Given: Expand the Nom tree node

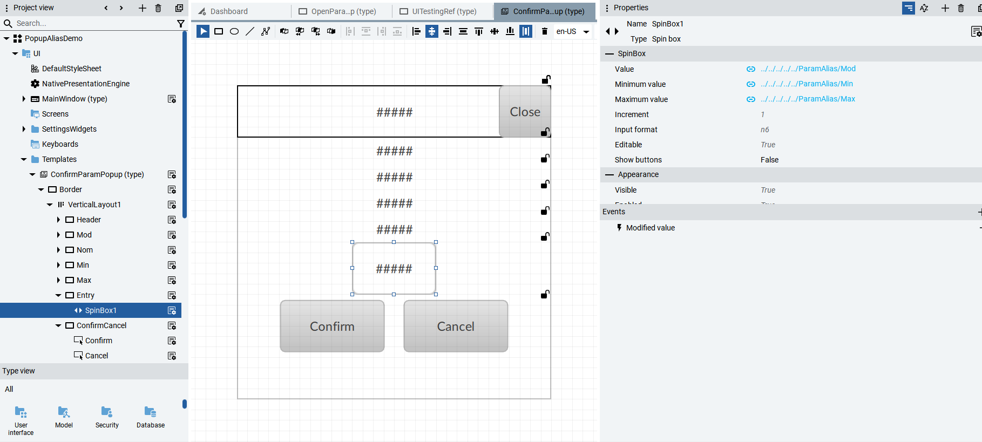Looking at the screenshot, I should 58,250.
